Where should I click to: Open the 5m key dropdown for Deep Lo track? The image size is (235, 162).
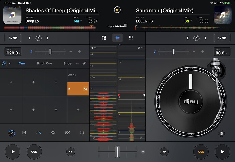click(x=78, y=21)
